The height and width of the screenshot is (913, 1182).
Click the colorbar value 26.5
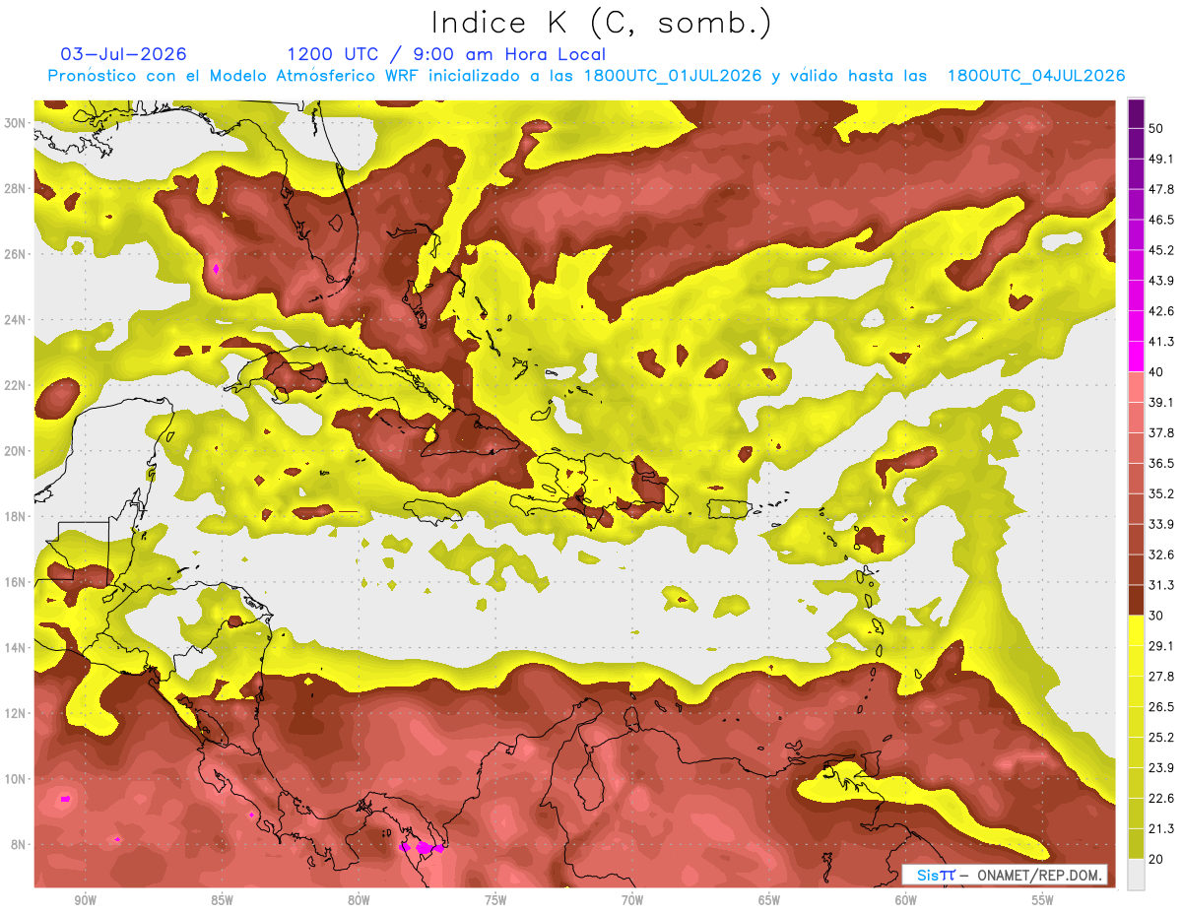[x=1161, y=707]
